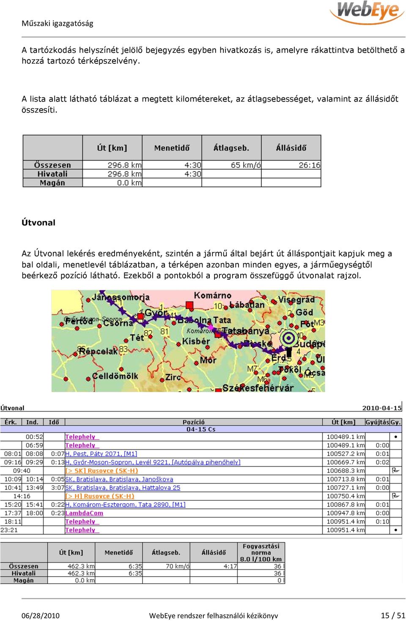The image size is (406, 621).
Task: Click the 'Fogyasztási norma' column header
Action: [x=261, y=552]
